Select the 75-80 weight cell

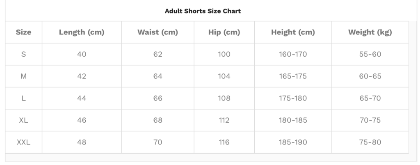point(370,142)
